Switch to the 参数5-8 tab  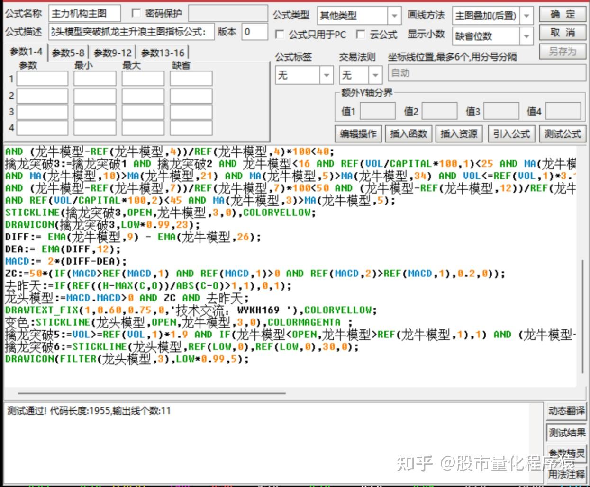pyautogui.click(x=68, y=53)
